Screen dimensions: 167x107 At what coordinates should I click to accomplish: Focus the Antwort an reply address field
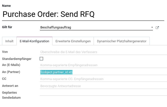click(x=103, y=86)
